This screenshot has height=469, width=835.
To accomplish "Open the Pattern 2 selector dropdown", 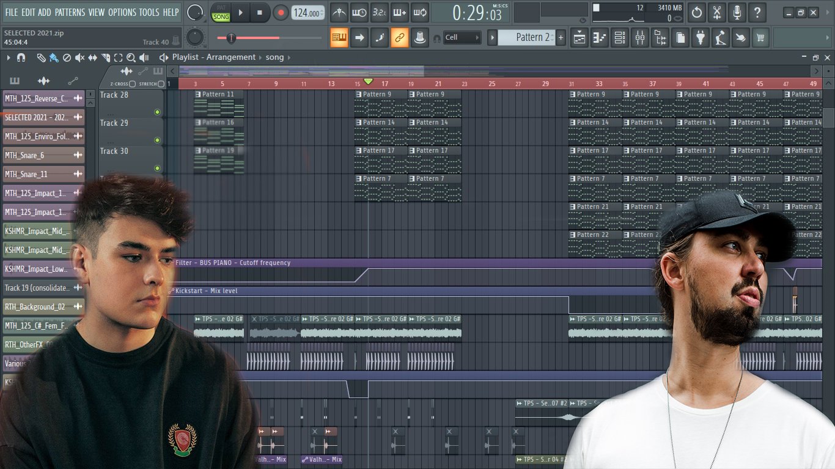I will tap(526, 37).
